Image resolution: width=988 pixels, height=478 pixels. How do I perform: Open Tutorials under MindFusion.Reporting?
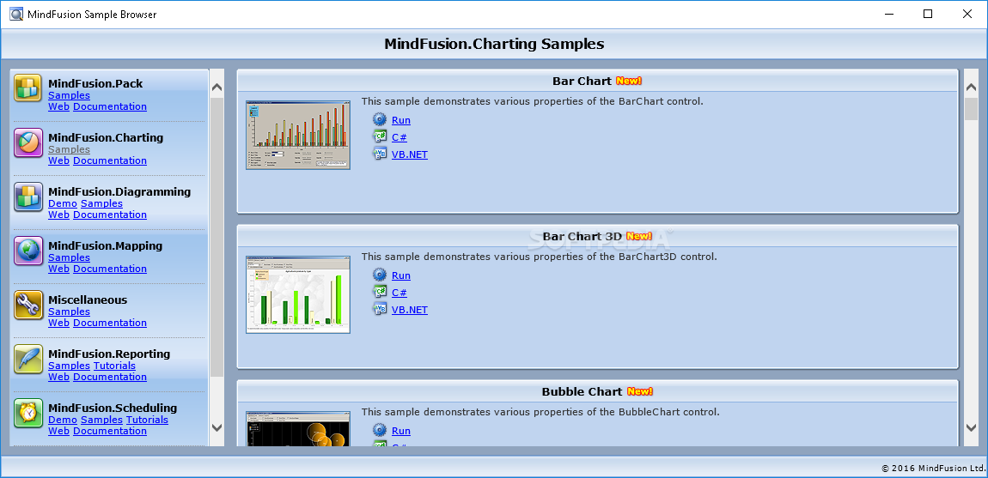coord(114,366)
